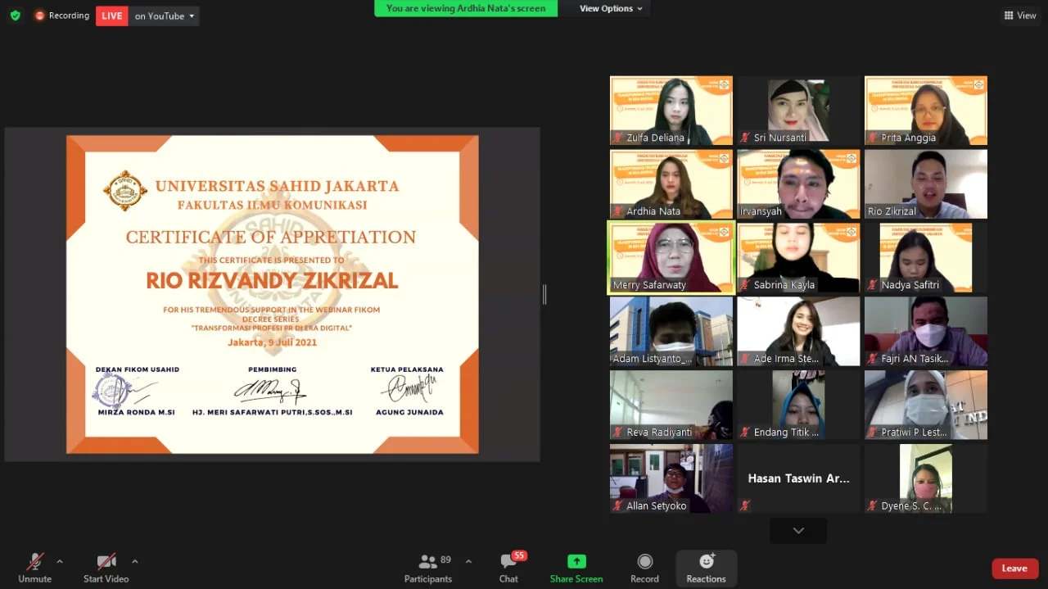The width and height of the screenshot is (1048, 589).
Task: Leave the meeting
Action: [1014, 568]
